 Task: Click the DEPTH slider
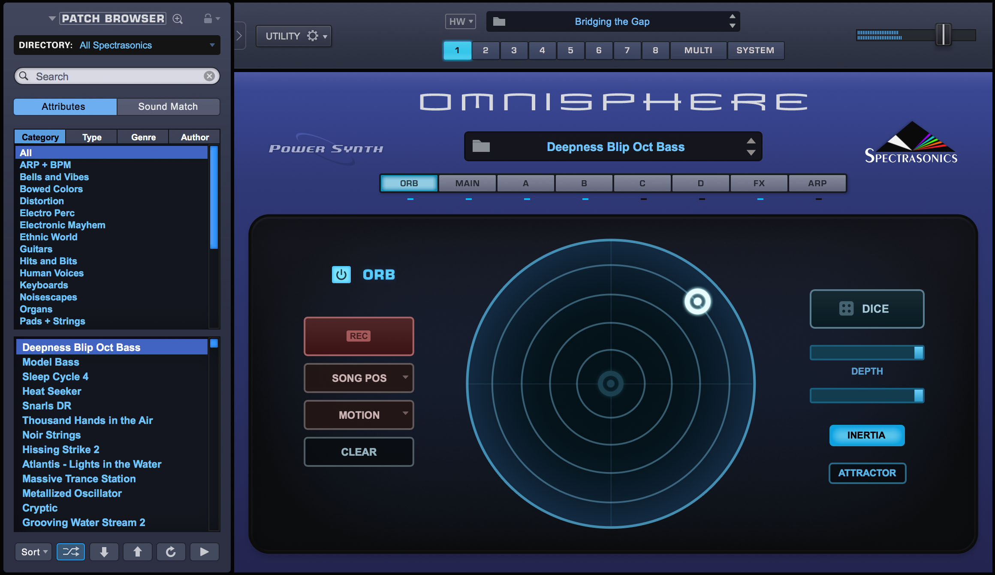click(x=866, y=353)
